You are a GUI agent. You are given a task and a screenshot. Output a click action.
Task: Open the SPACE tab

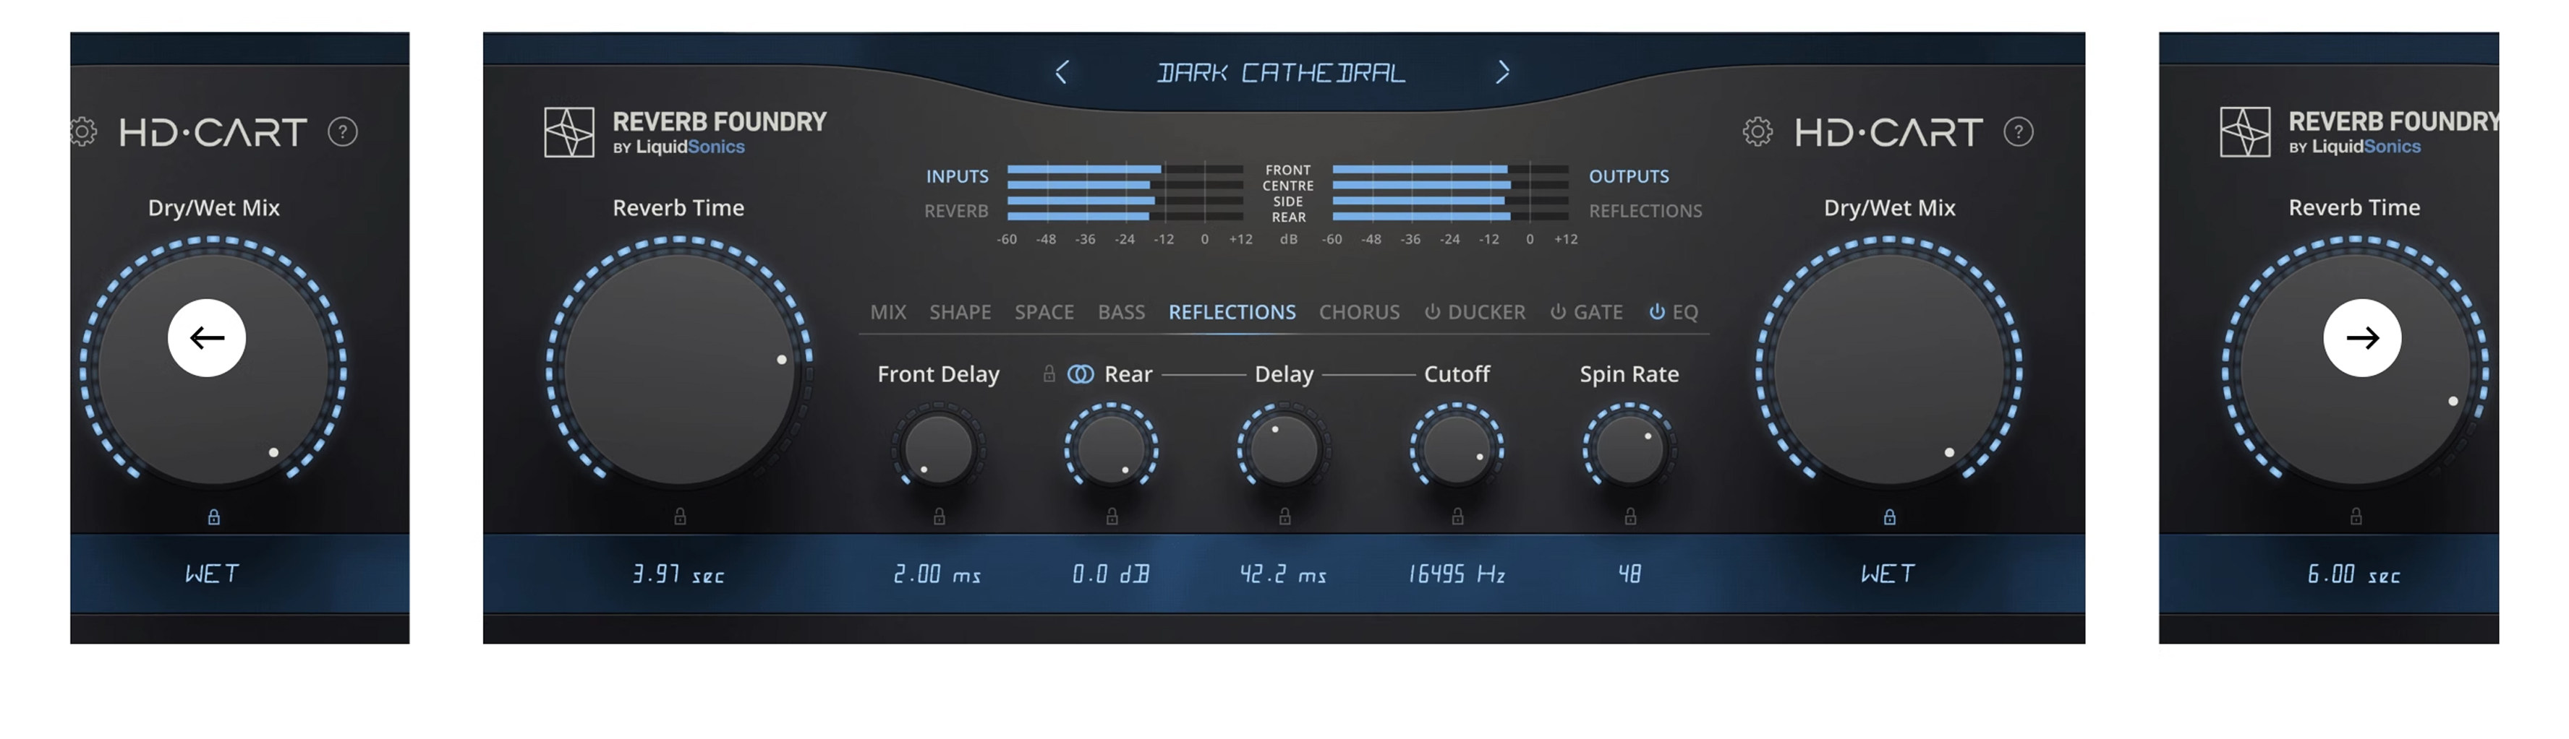(x=1044, y=312)
